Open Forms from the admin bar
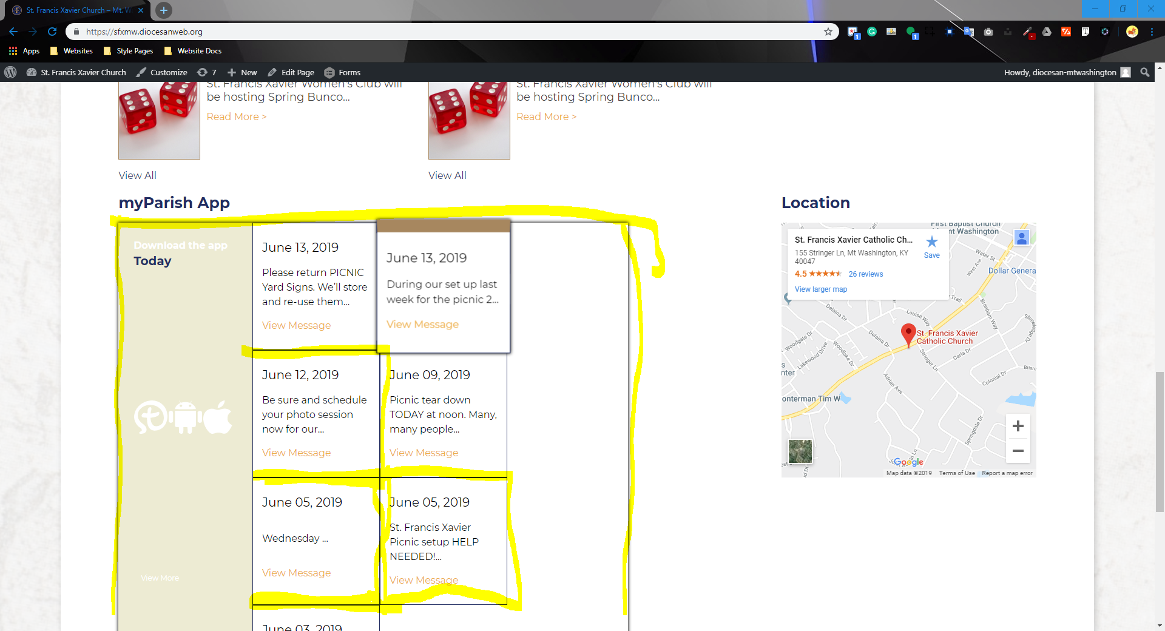Image resolution: width=1165 pixels, height=631 pixels. 343,72
